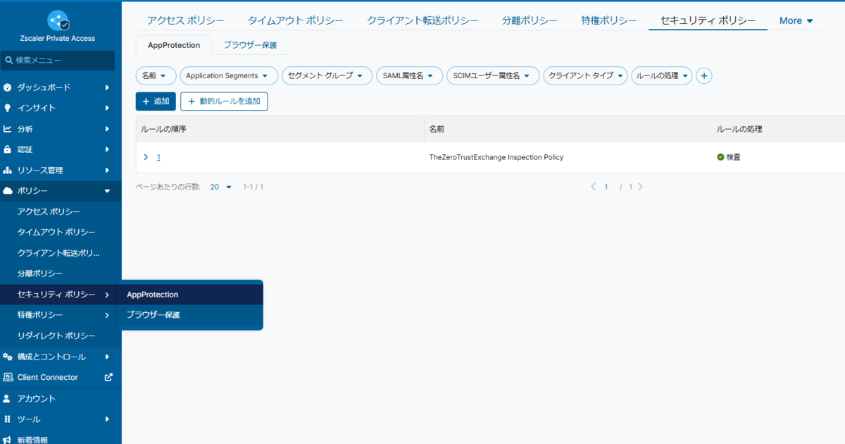Open the セグメント グループ filter dropdown
This screenshot has width=845, height=444.
coord(327,75)
